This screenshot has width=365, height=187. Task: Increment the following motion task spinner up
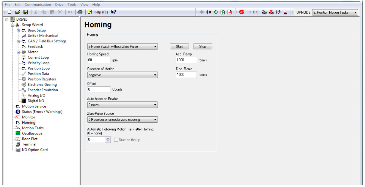108,138
